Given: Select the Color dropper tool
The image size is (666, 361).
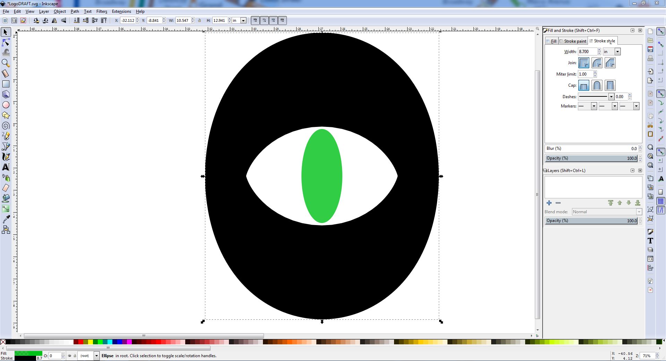Looking at the screenshot, I should 6,219.
